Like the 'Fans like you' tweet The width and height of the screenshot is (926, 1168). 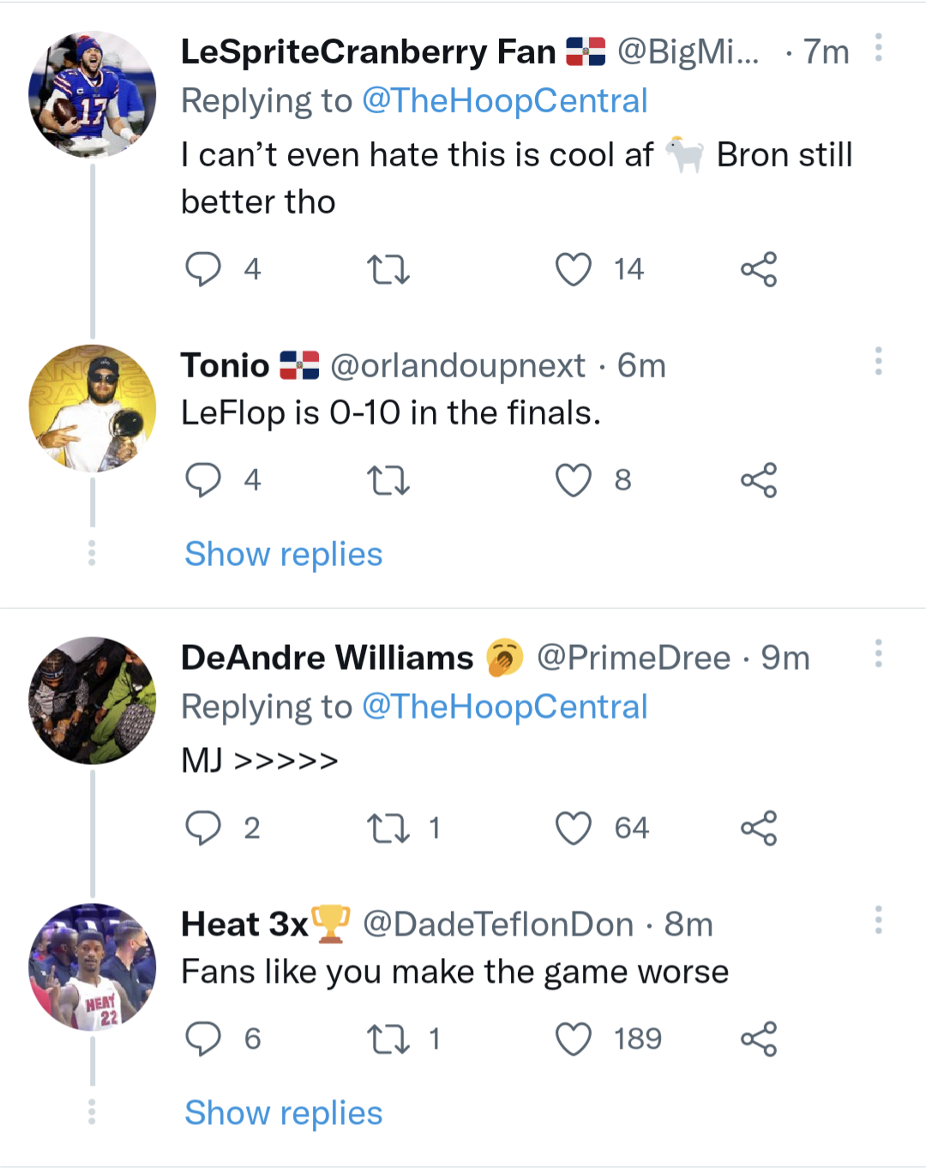[x=573, y=1039]
